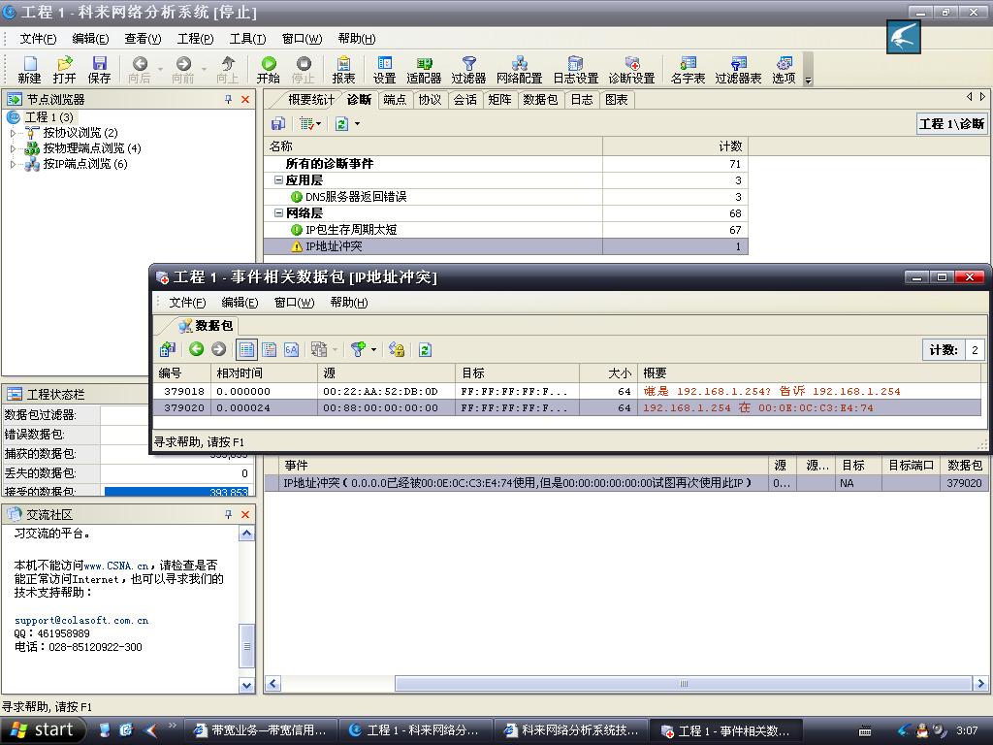The height and width of the screenshot is (745, 993).
Task: Click the support@colasoft.com.cn email link
Action: click(81, 620)
